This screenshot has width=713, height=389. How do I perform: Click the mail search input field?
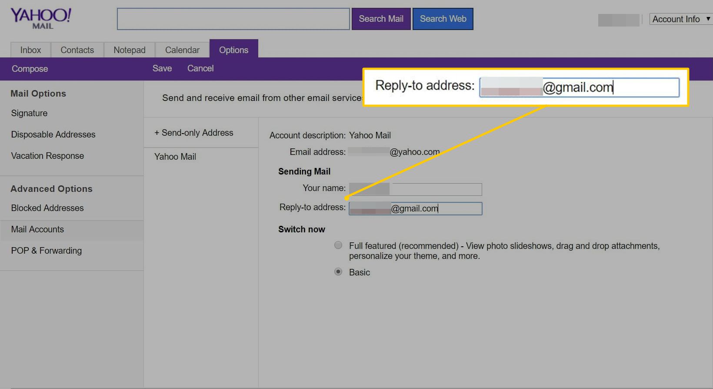point(233,19)
